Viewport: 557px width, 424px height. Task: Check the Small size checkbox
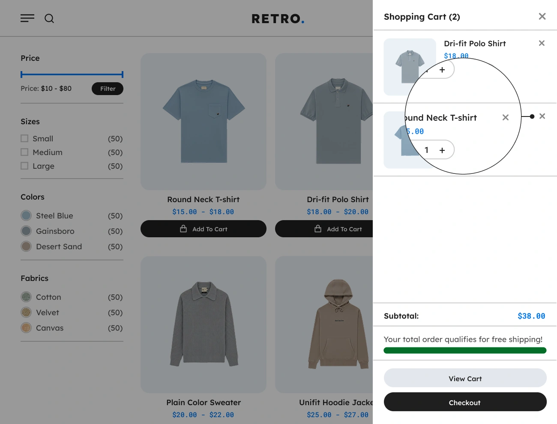click(x=24, y=138)
